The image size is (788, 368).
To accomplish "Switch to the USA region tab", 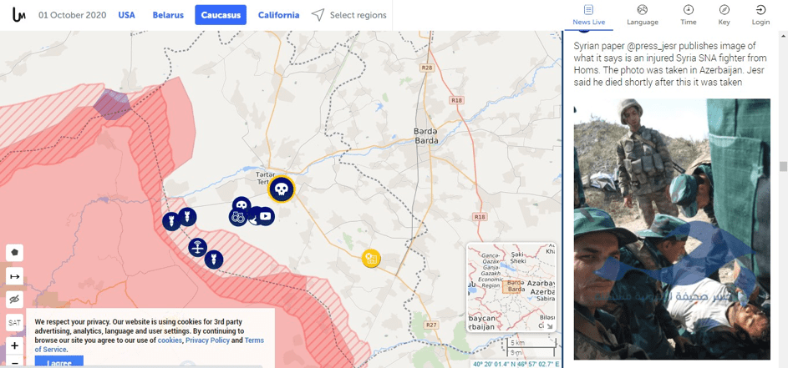I will [127, 15].
